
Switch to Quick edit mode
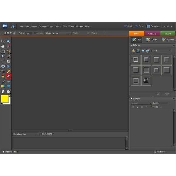152,40
